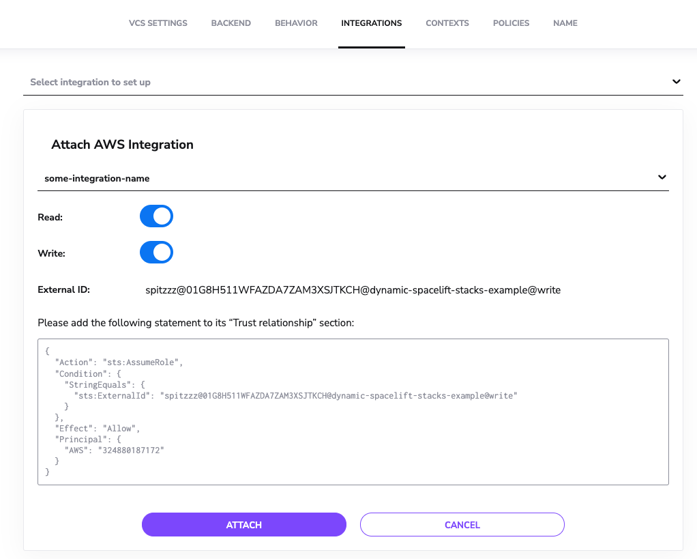Click the Attach button
697x559 pixels.
(243, 525)
